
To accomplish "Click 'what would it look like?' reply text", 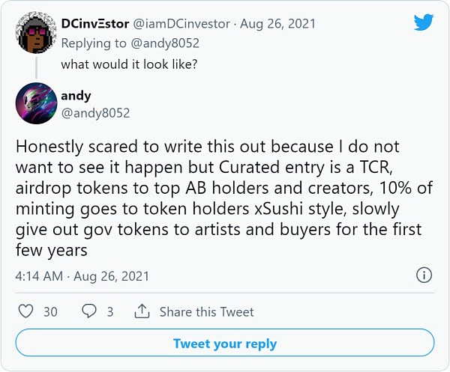I will (129, 64).
